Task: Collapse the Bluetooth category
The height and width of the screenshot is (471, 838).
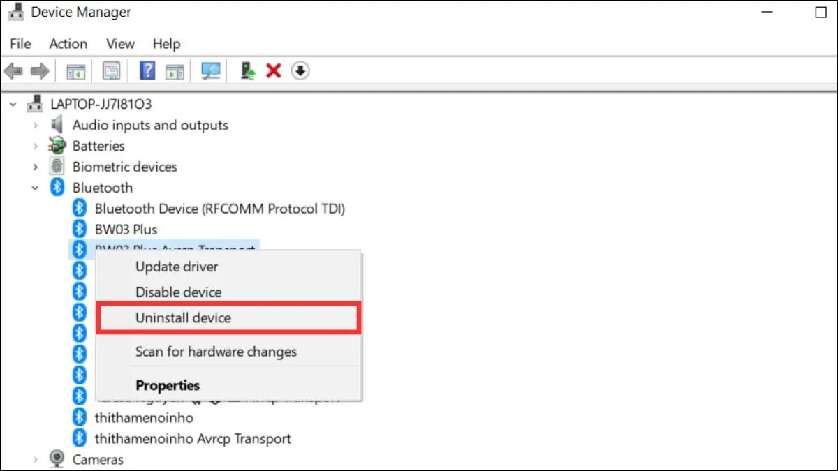Action: click(35, 188)
